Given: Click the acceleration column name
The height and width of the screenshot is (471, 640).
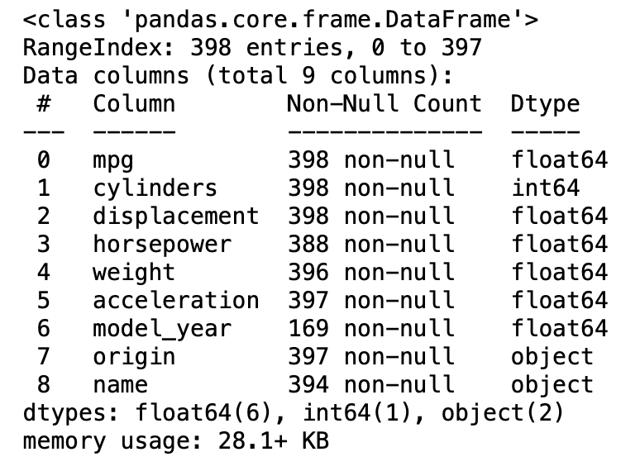Looking at the screenshot, I should [x=176, y=301].
